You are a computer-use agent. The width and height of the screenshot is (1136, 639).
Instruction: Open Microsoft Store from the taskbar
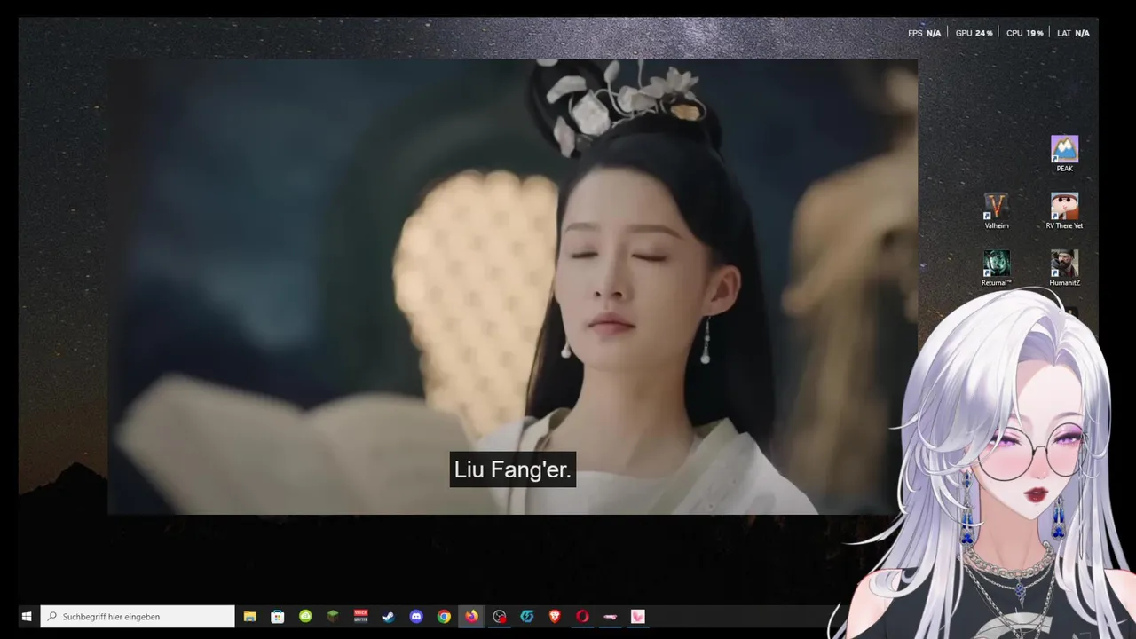pyautogui.click(x=278, y=616)
